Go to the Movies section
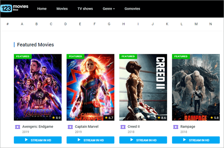Image resolution: width=224 pixels, height=148 pixels. tap(62, 9)
